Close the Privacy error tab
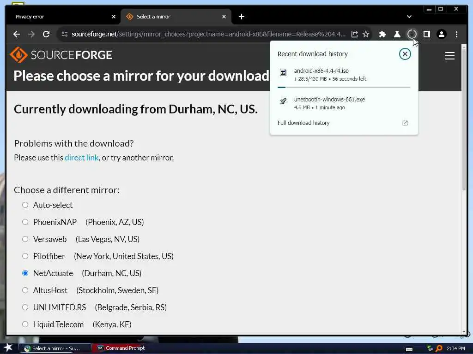The height and width of the screenshot is (354, 473). tap(114, 17)
